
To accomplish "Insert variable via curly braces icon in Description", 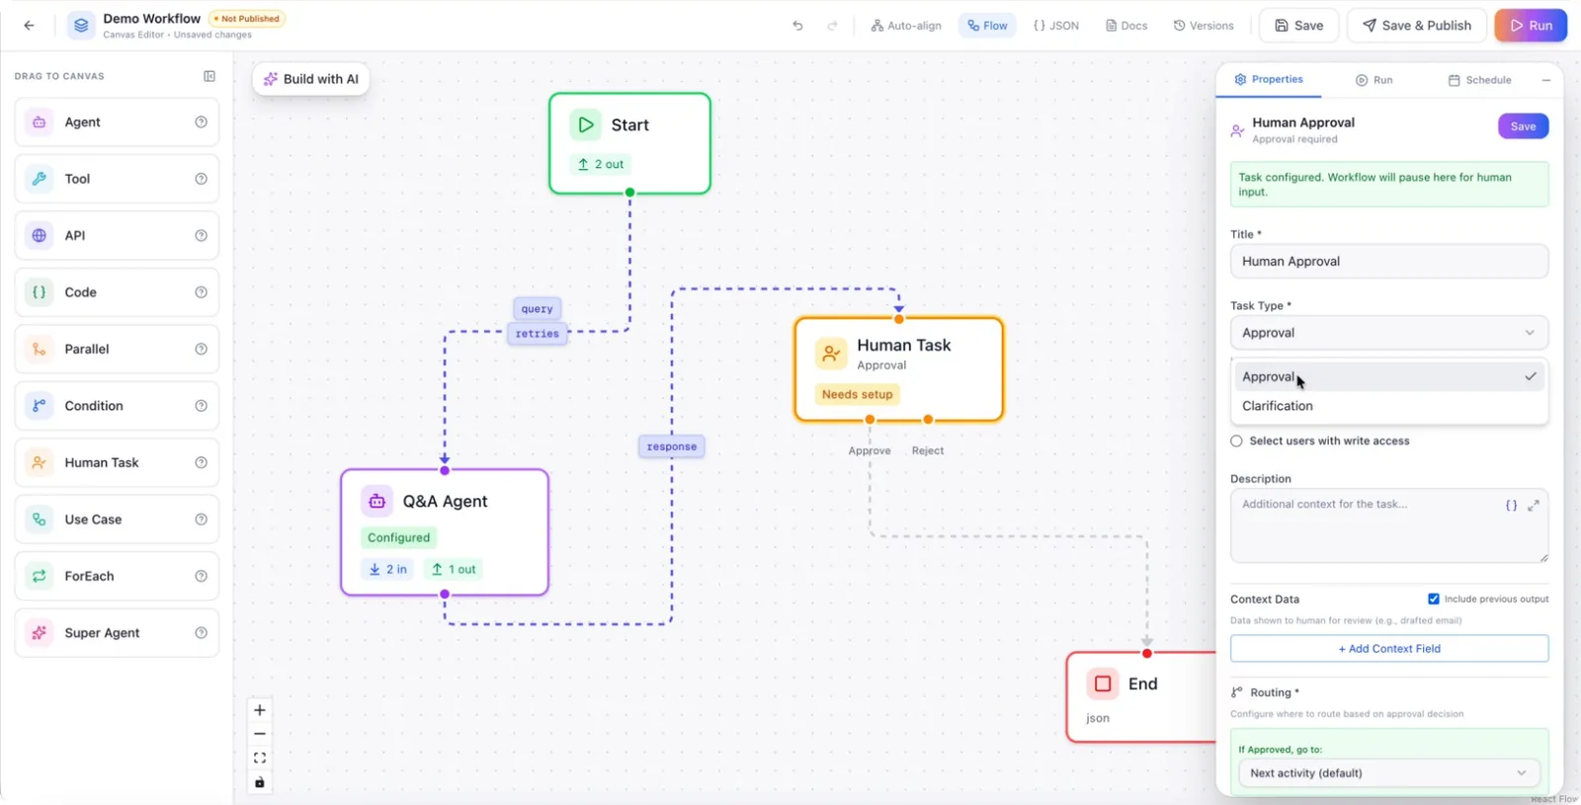I will (1511, 505).
